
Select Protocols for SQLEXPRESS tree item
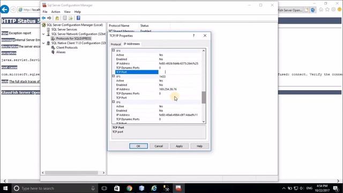73,39
